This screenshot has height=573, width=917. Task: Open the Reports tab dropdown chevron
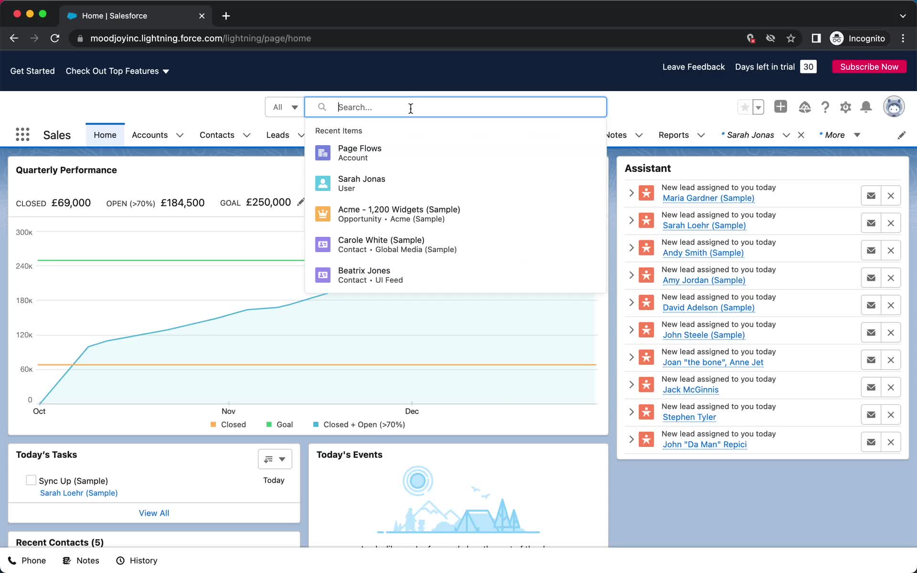[701, 135]
